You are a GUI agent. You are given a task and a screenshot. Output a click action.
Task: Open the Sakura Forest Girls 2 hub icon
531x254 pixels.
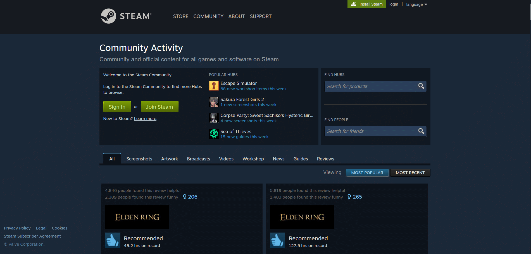tap(214, 102)
